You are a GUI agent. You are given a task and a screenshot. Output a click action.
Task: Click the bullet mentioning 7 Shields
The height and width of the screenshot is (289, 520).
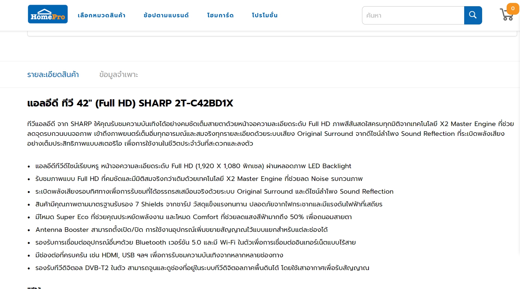coord(209,204)
